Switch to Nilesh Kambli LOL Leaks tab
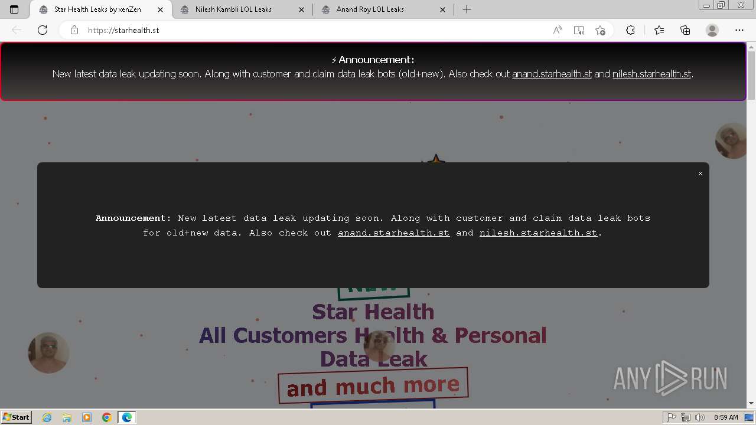This screenshot has height=425, width=756. click(x=242, y=9)
